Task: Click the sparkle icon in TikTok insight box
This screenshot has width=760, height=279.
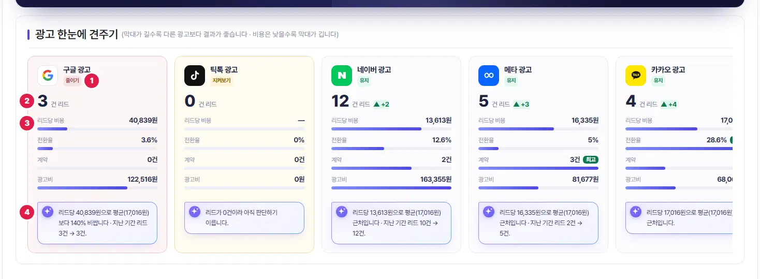Action: 195,211
